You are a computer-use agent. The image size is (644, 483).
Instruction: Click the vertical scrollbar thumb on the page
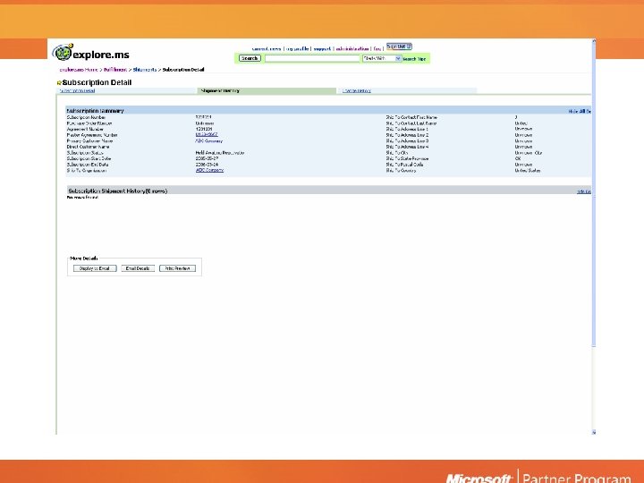[594, 193]
